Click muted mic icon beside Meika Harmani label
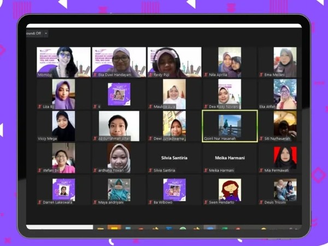The image size is (328, 246). point(206,171)
